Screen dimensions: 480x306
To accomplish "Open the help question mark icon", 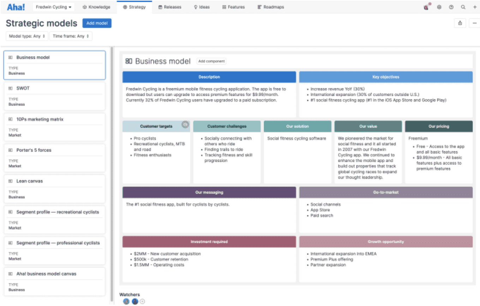I will tap(451, 7).
